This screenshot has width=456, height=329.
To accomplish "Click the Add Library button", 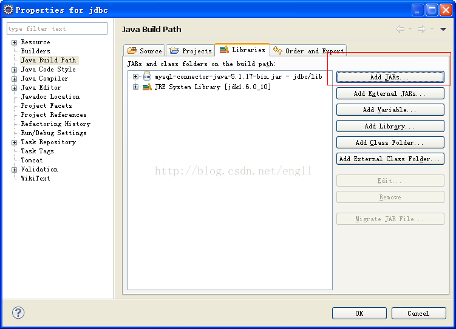I will coord(390,126).
